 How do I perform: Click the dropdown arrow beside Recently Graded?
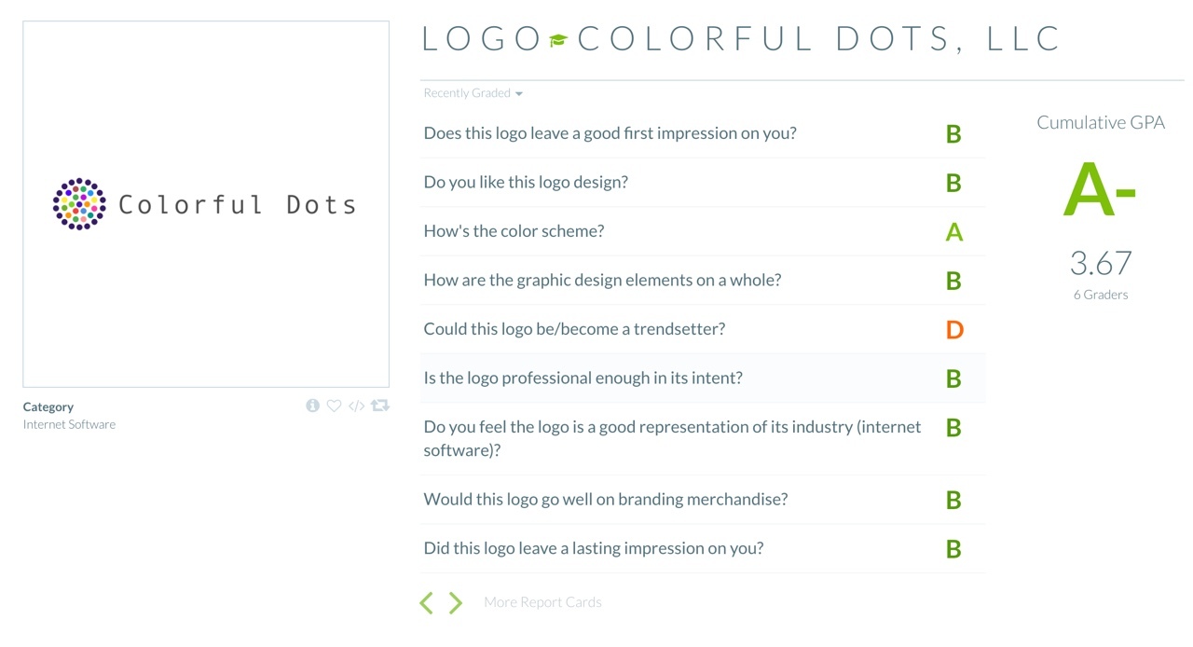(519, 94)
